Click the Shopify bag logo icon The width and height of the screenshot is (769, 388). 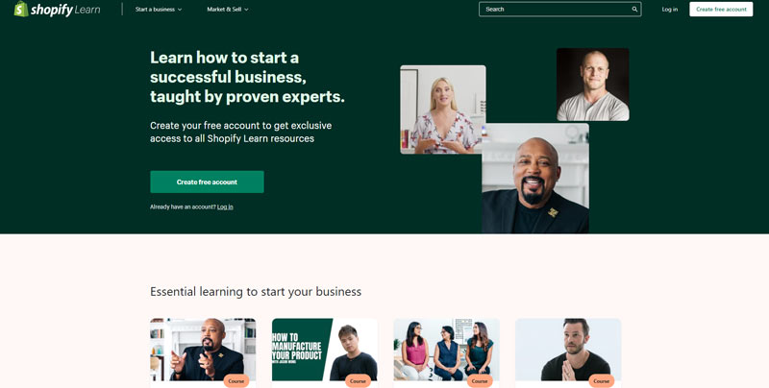(21, 9)
